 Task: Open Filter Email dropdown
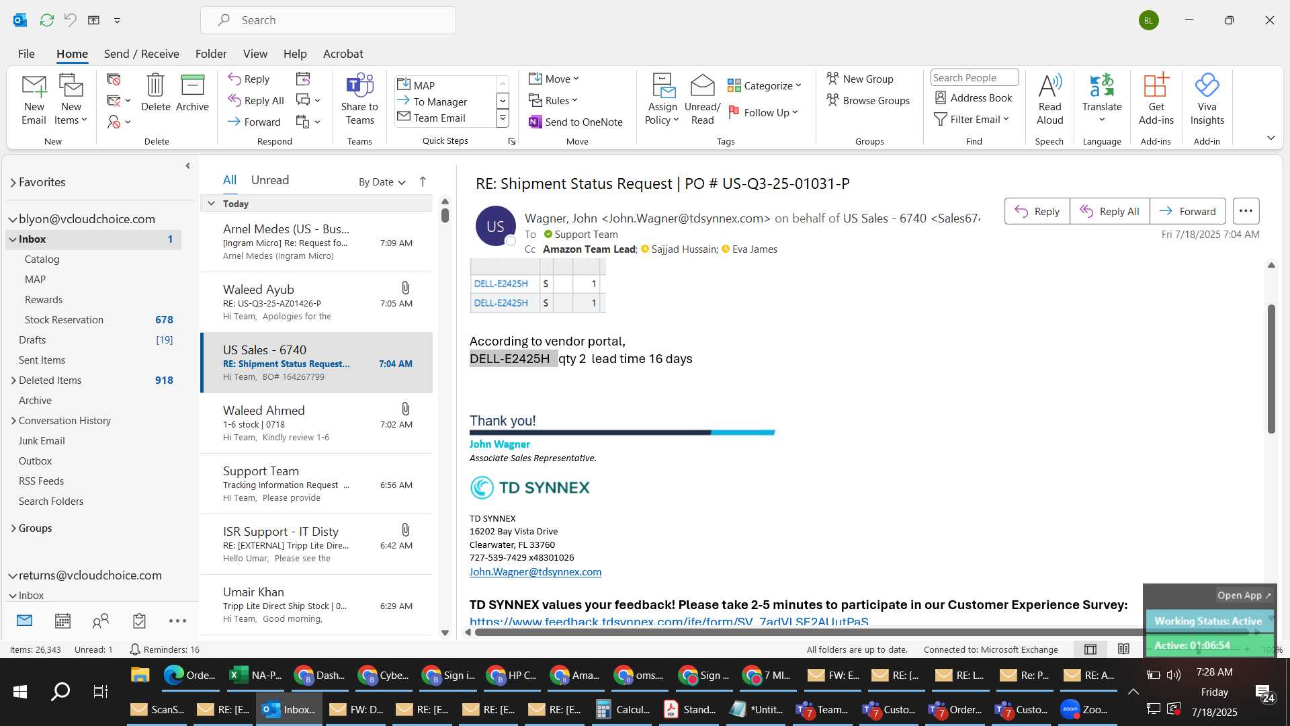point(972,120)
